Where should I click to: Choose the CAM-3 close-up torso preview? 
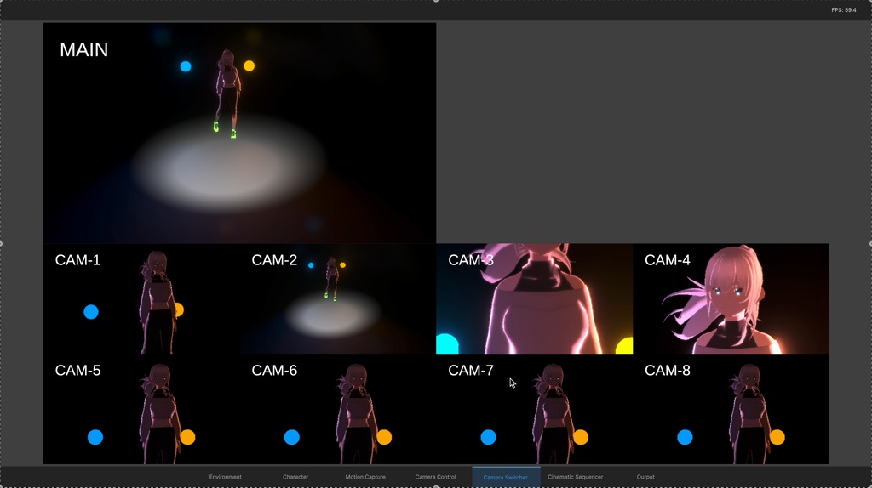click(x=535, y=298)
